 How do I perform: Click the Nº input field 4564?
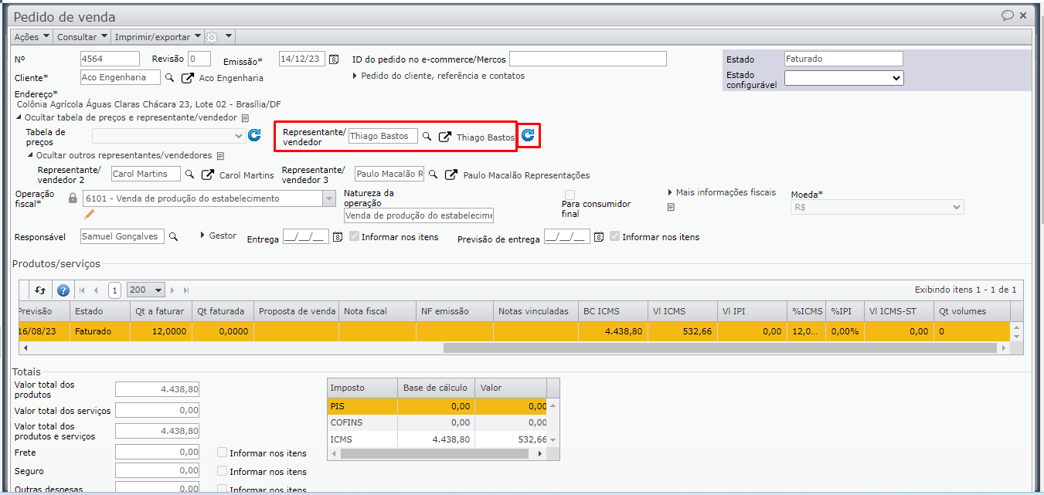pos(110,59)
